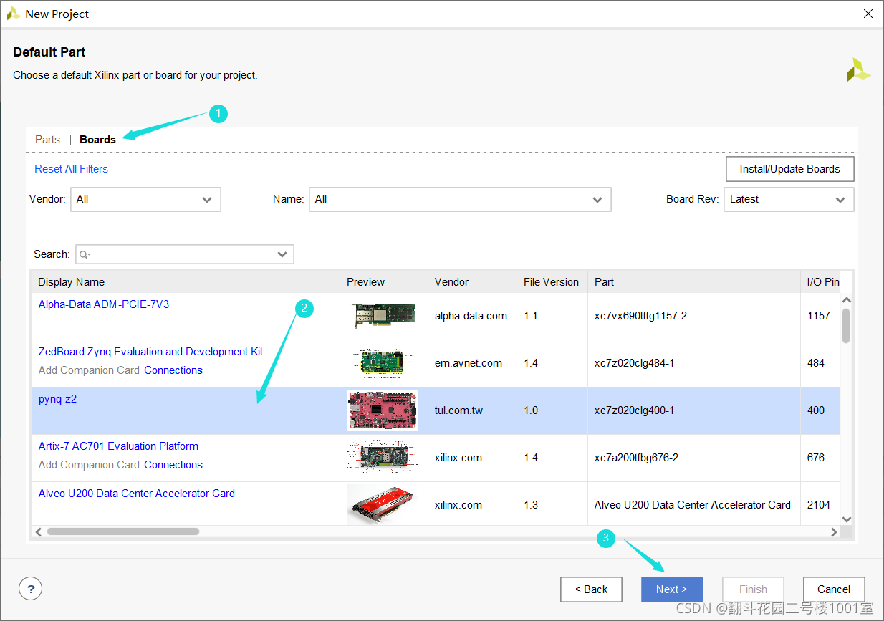884x621 pixels.
Task: Proceed with the Next button
Action: click(x=672, y=589)
